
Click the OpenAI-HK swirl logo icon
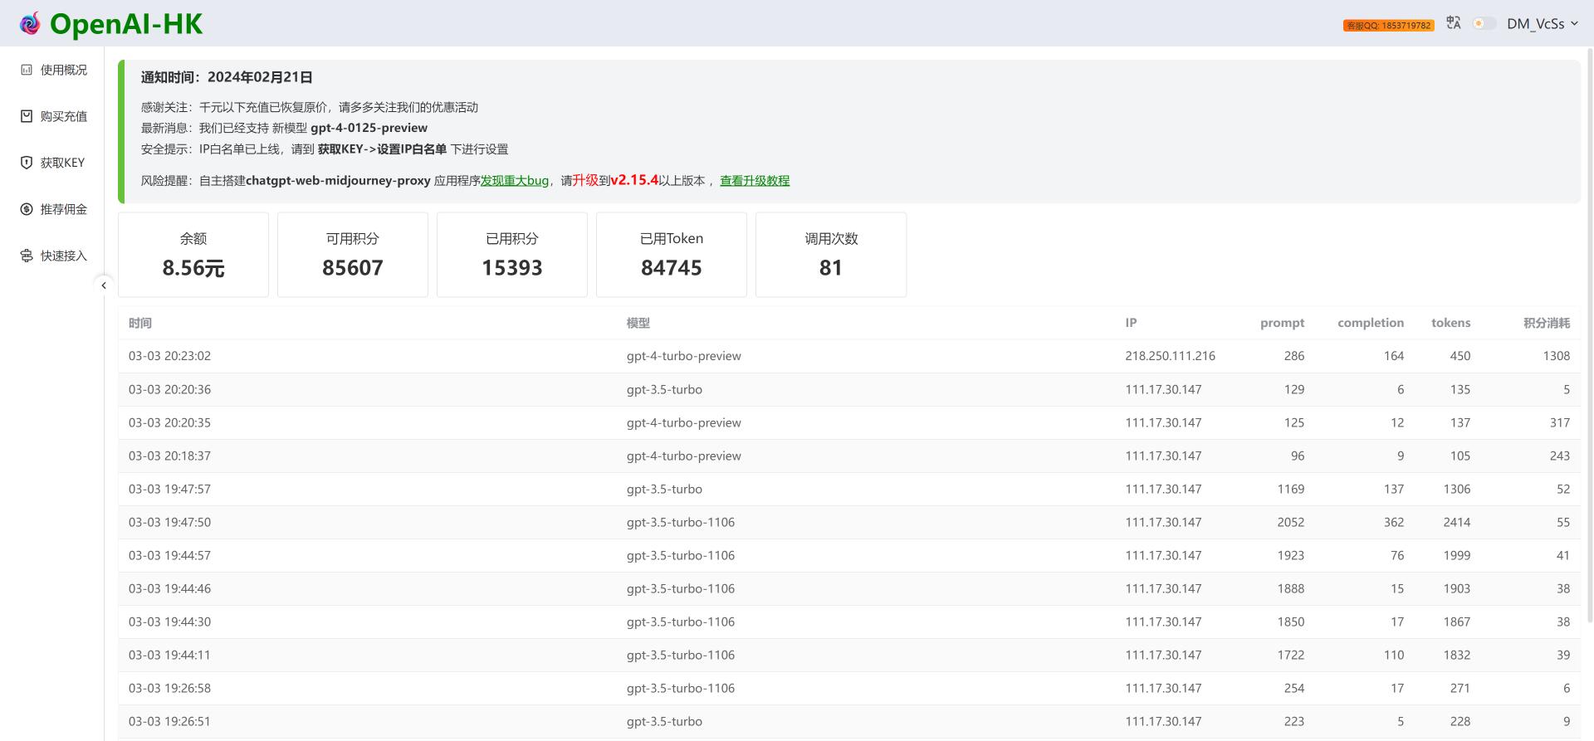30,24
